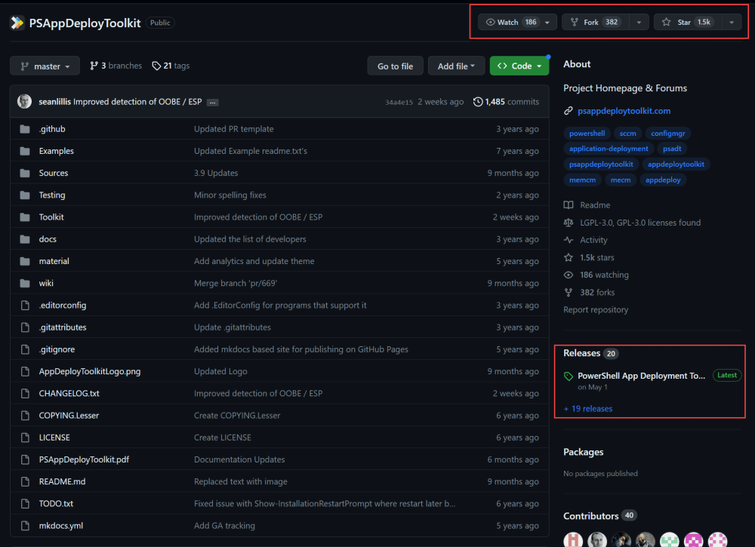The width and height of the screenshot is (755, 547).
Task: Click the commit history clock icon
Action: click(478, 102)
